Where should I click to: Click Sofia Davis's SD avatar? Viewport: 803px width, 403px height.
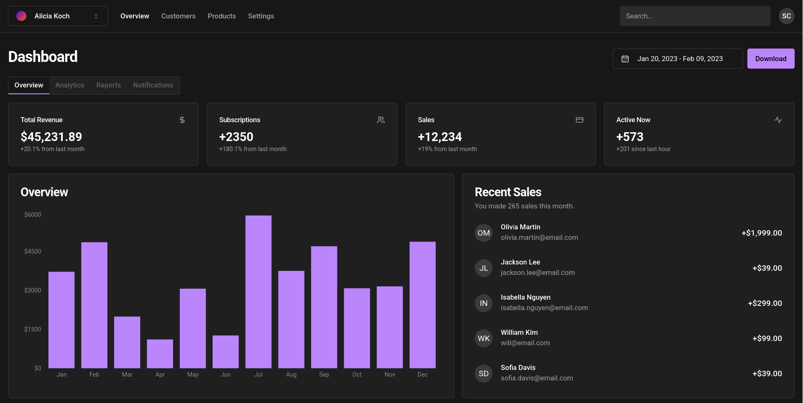pos(483,373)
